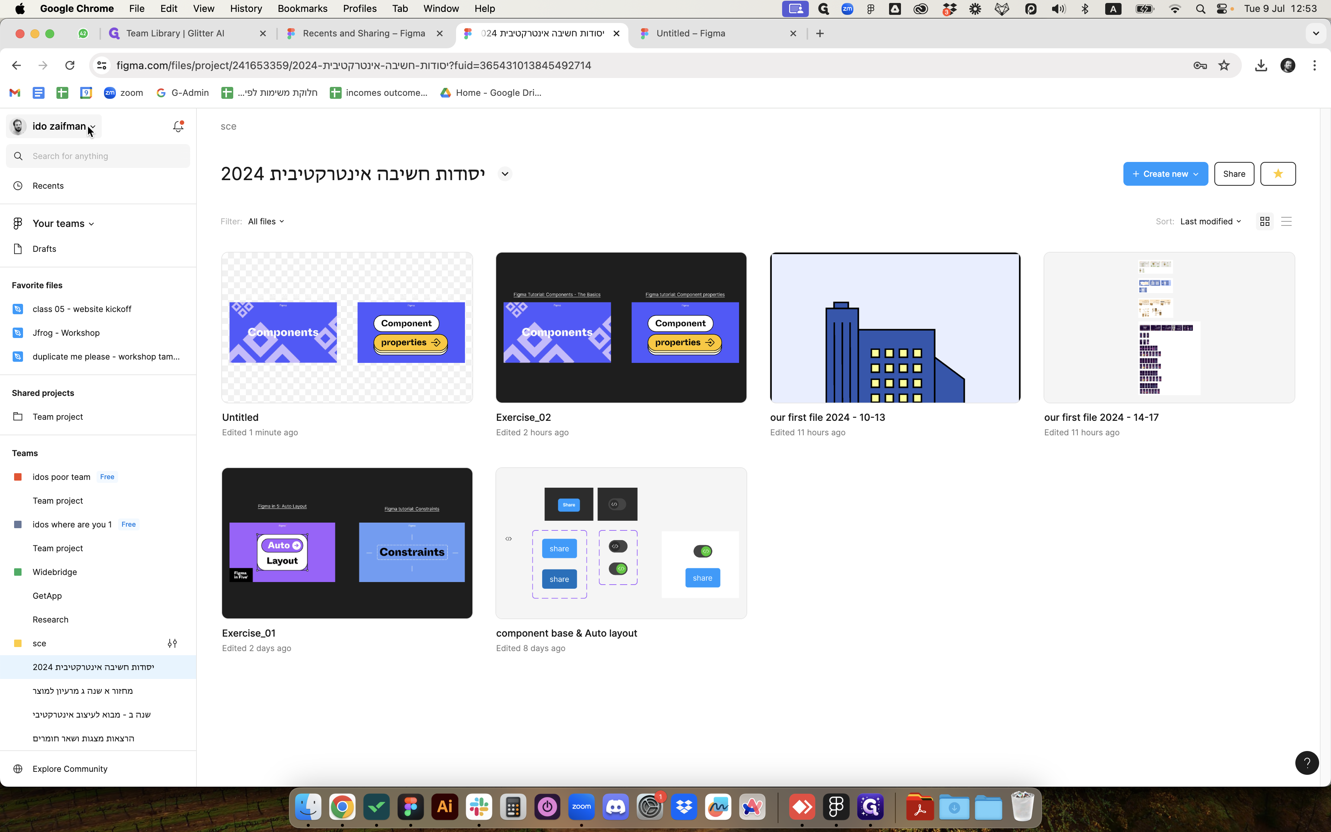Go back to the previous page

click(16, 65)
